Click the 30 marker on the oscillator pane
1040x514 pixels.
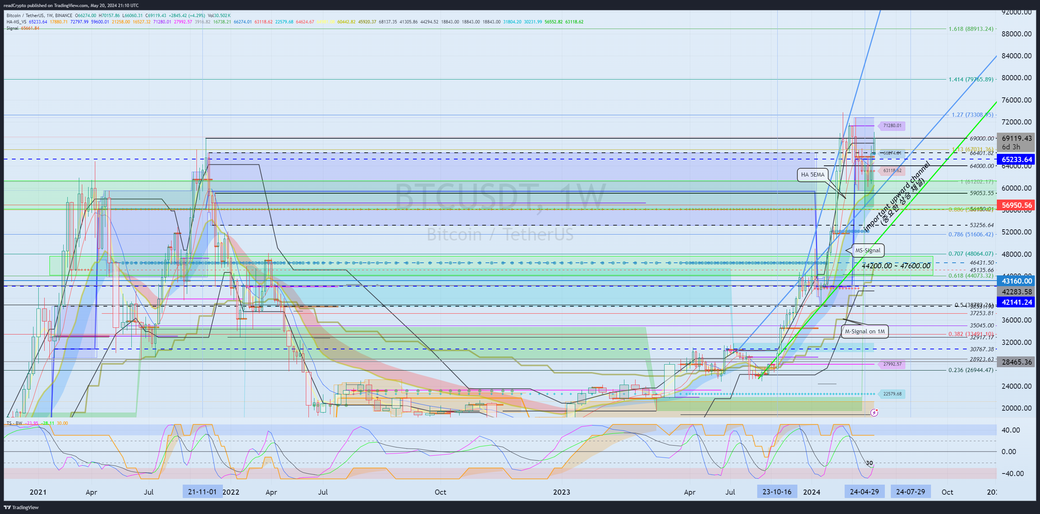click(x=869, y=463)
